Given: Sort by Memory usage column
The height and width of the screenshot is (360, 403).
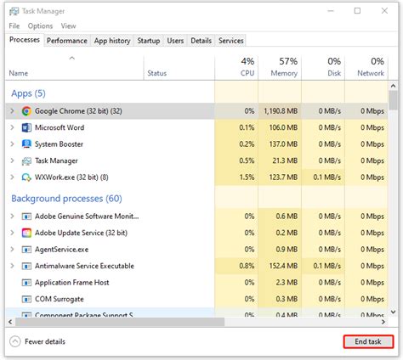Looking at the screenshot, I should [280, 67].
